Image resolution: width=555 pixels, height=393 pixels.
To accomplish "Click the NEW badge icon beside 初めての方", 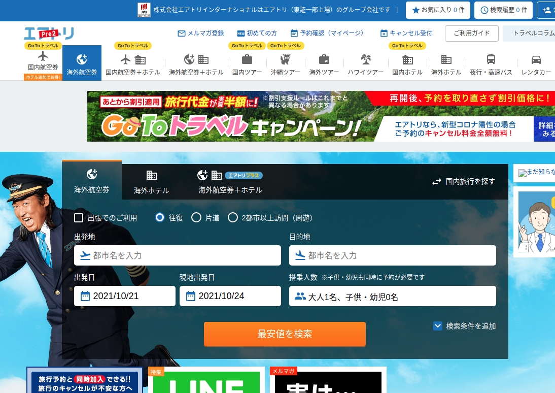I will (240, 34).
